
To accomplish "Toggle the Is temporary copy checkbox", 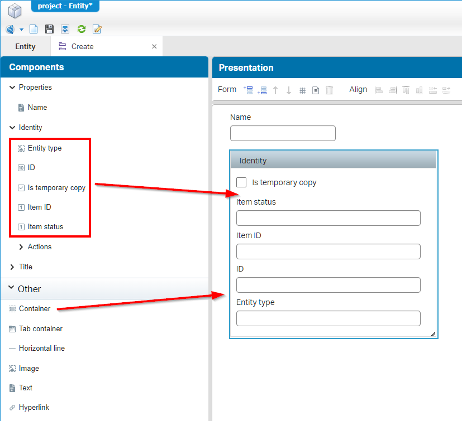I will pos(242,182).
